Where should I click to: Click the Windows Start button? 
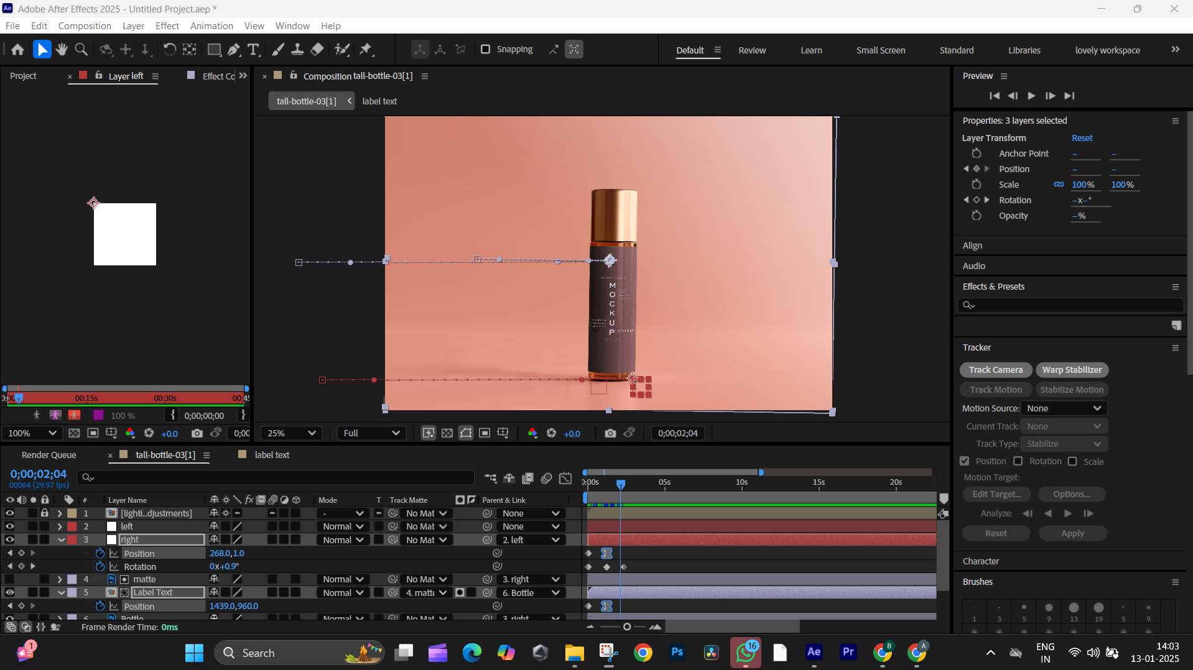pos(194,653)
